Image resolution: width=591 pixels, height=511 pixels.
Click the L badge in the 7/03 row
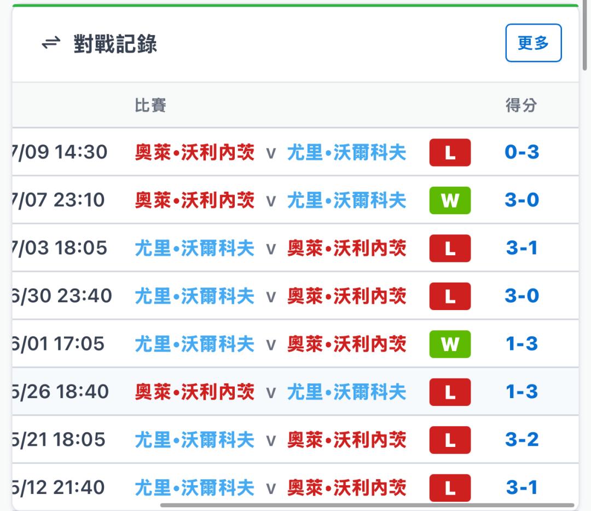tap(450, 248)
